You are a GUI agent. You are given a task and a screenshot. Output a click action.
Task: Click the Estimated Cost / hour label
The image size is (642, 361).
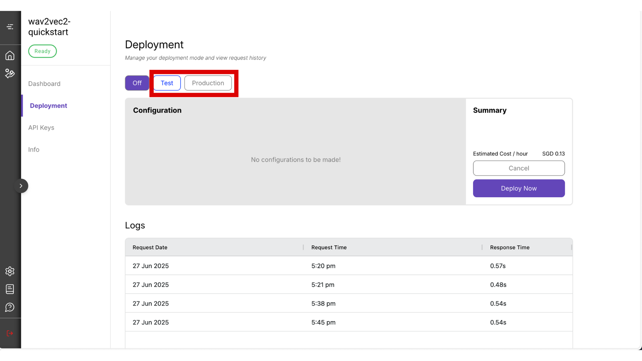click(500, 154)
